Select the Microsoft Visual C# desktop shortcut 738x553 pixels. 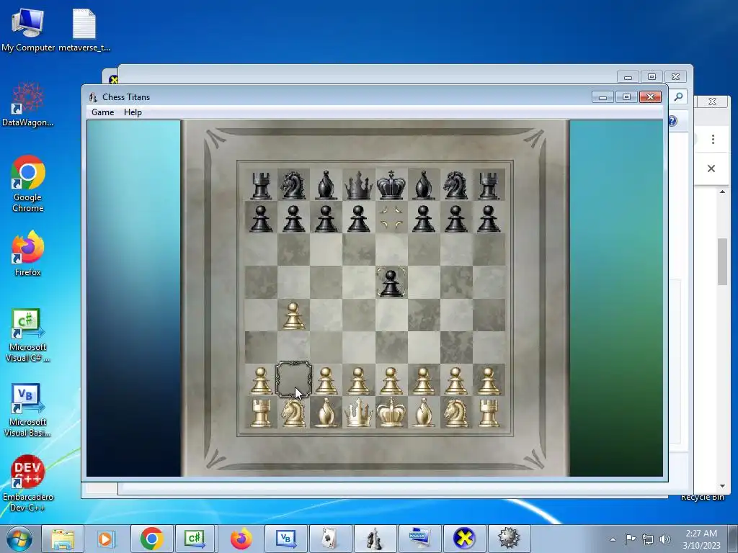(28, 336)
